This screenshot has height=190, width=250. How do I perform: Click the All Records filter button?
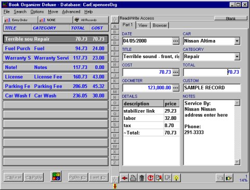[x=91, y=20]
